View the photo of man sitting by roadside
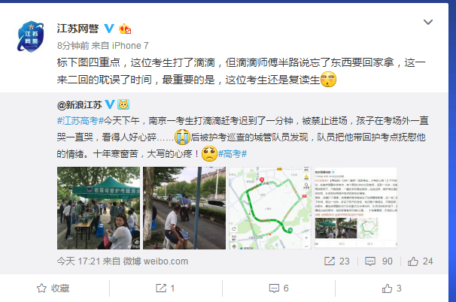The height and width of the screenshot is (302, 456). [184, 208]
